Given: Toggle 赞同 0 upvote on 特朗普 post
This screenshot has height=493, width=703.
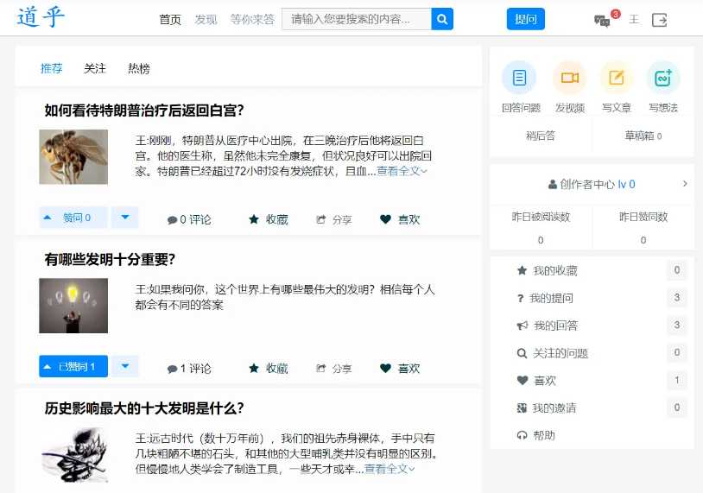Looking at the screenshot, I should click(x=73, y=218).
